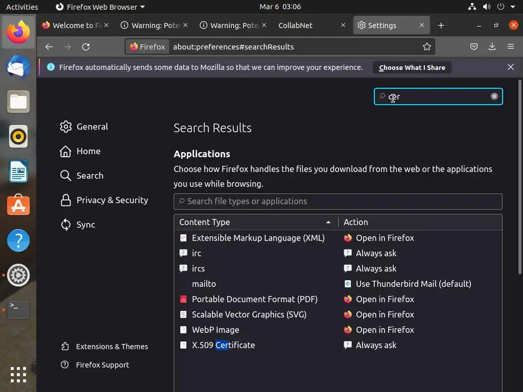This screenshot has height=392, width=523.
Task: Open the Pocket save icon
Action: (474, 47)
